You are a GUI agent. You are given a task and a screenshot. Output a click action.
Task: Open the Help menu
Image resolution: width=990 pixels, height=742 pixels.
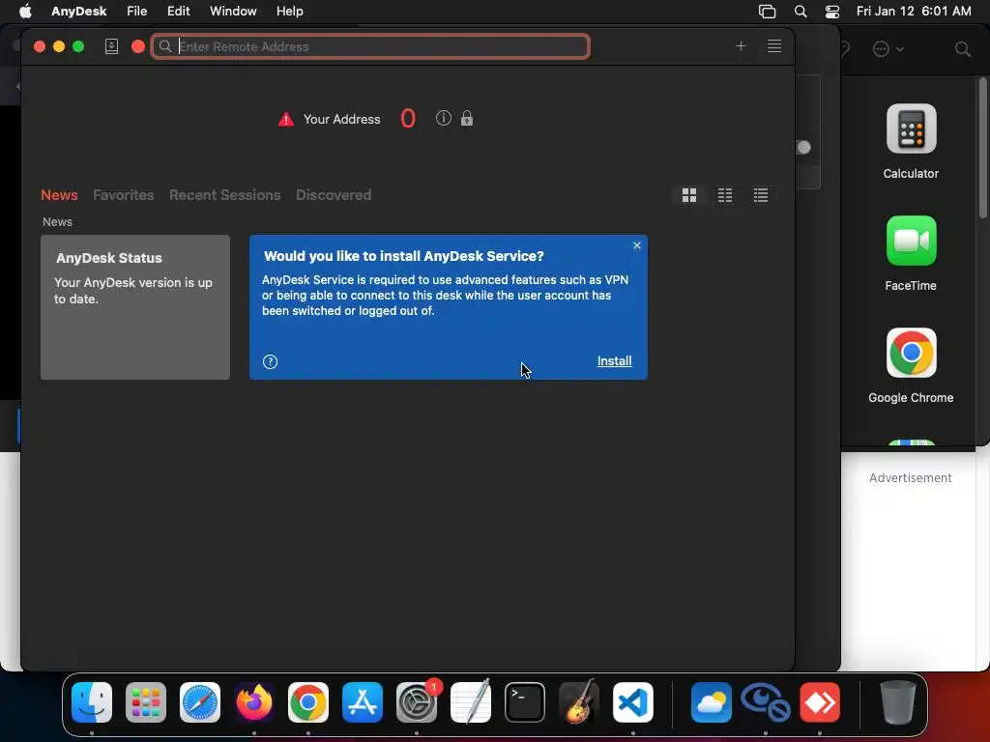pos(290,12)
